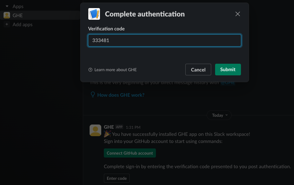Click the @GHE mention link
This screenshot has height=185, width=294.
[x=228, y=83]
